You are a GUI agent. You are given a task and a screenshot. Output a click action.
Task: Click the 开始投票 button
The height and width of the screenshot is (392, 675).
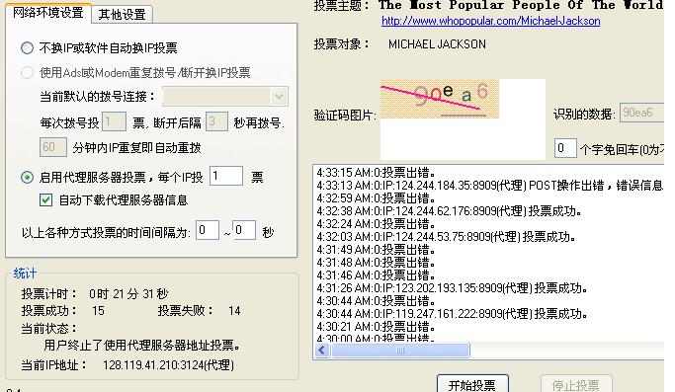(x=472, y=384)
